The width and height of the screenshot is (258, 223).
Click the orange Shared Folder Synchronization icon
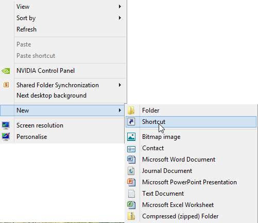(6, 85)
